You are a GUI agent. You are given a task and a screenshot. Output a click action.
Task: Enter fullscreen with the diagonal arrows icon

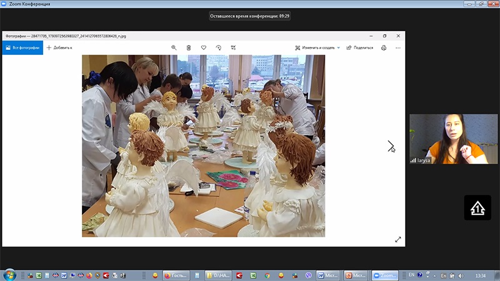coord(397,239)
